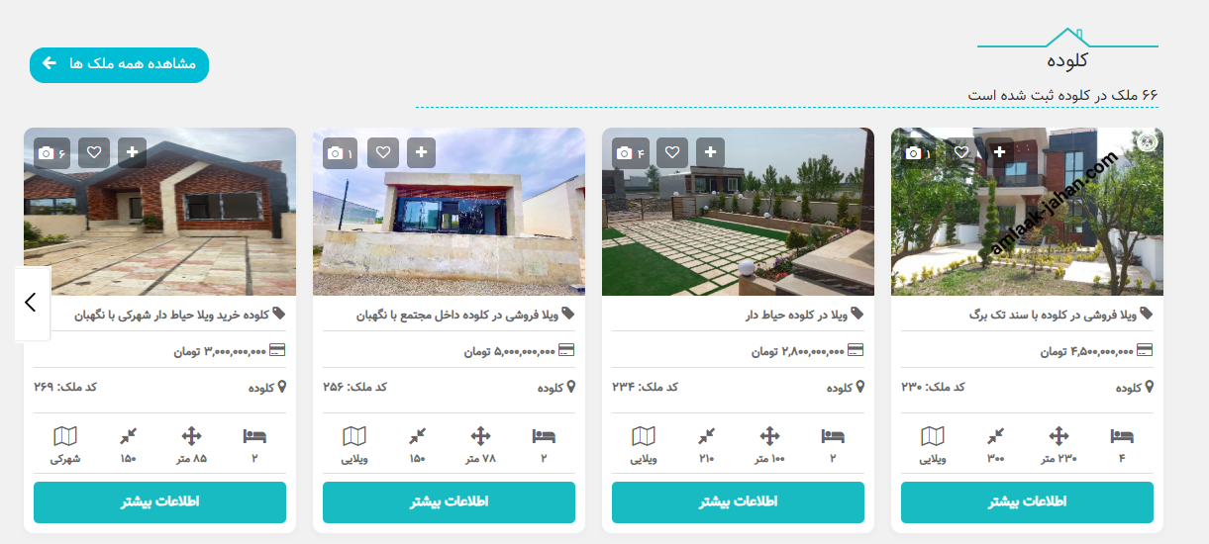Viewport: 1209px width, 544px height.
Task: Click heart icon on listing 269 photo
Action: [94, 152]
